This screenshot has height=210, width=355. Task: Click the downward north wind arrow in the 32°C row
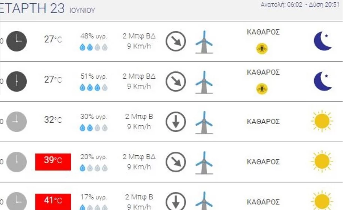(x=176, y=122)
